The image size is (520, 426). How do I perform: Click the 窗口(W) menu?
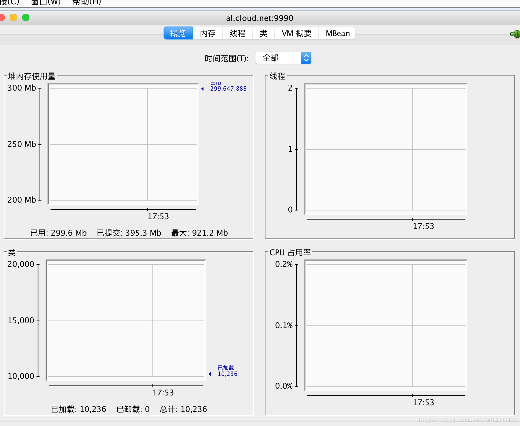(x=46, y=2)
